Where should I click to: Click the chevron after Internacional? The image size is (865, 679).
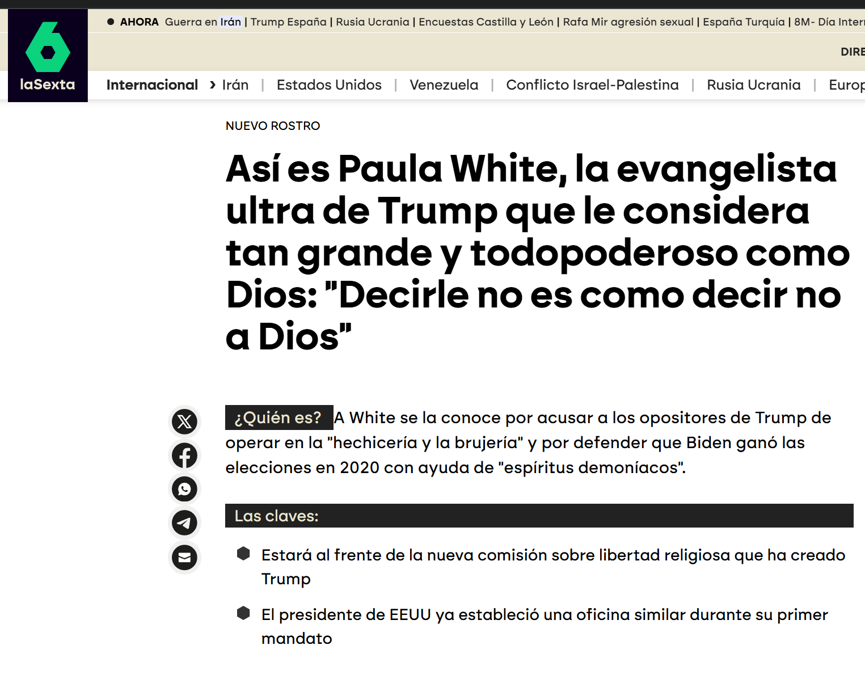pos(213,85)
